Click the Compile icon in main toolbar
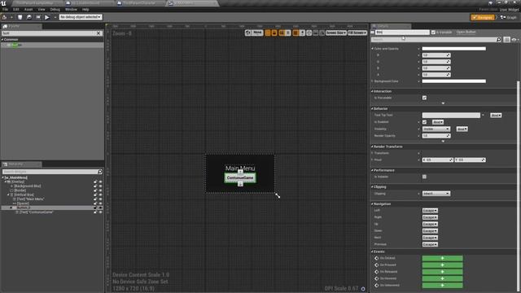Image resolution: width=521 pixels, height=293 pixels. pos(5,17)
